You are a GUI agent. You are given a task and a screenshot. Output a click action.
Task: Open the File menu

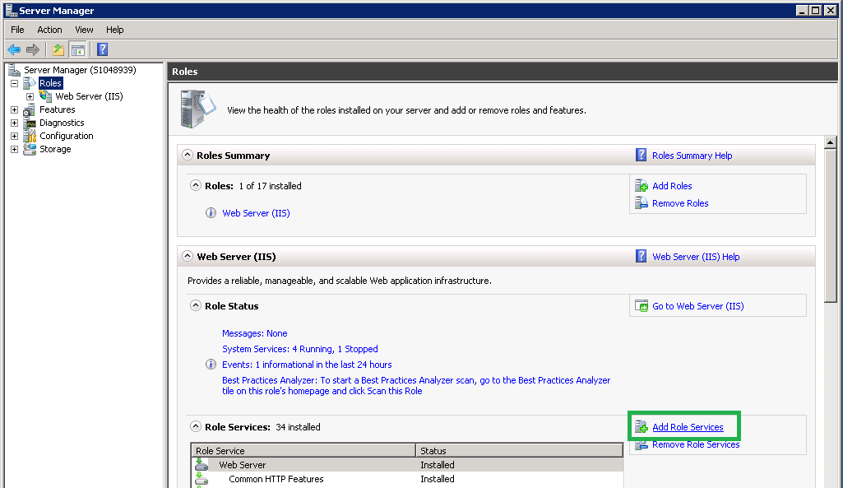pos(18,30)
